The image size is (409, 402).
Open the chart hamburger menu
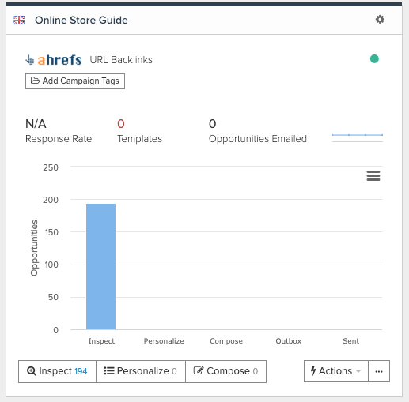[x=373, y=175]
